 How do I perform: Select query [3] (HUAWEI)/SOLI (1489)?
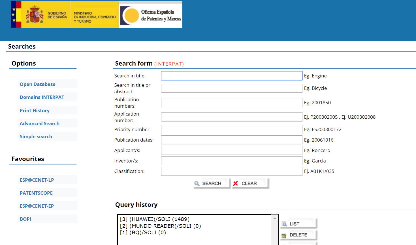click(155, 219)
